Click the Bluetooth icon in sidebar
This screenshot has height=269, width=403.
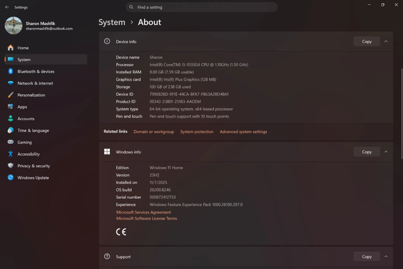11,71
